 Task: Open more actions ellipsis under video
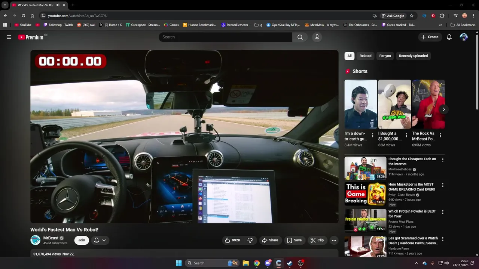pyautogui.click(x=334, y=240)
